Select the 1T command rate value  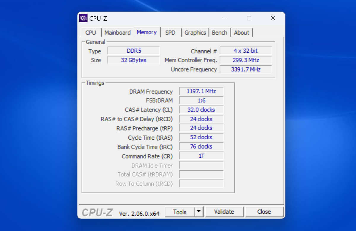pyautogui.click(x=201, y=156)
